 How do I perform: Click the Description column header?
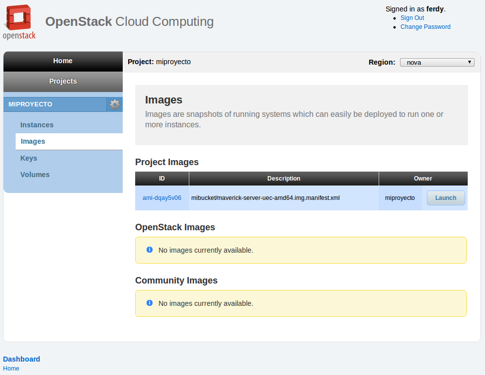[284, 179]
